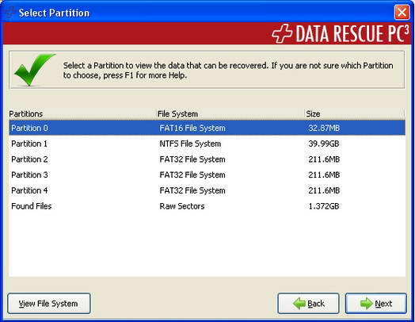The width and height of the screenshot is (415, 322).
Task: Open the View File System button
Action: 49,304
